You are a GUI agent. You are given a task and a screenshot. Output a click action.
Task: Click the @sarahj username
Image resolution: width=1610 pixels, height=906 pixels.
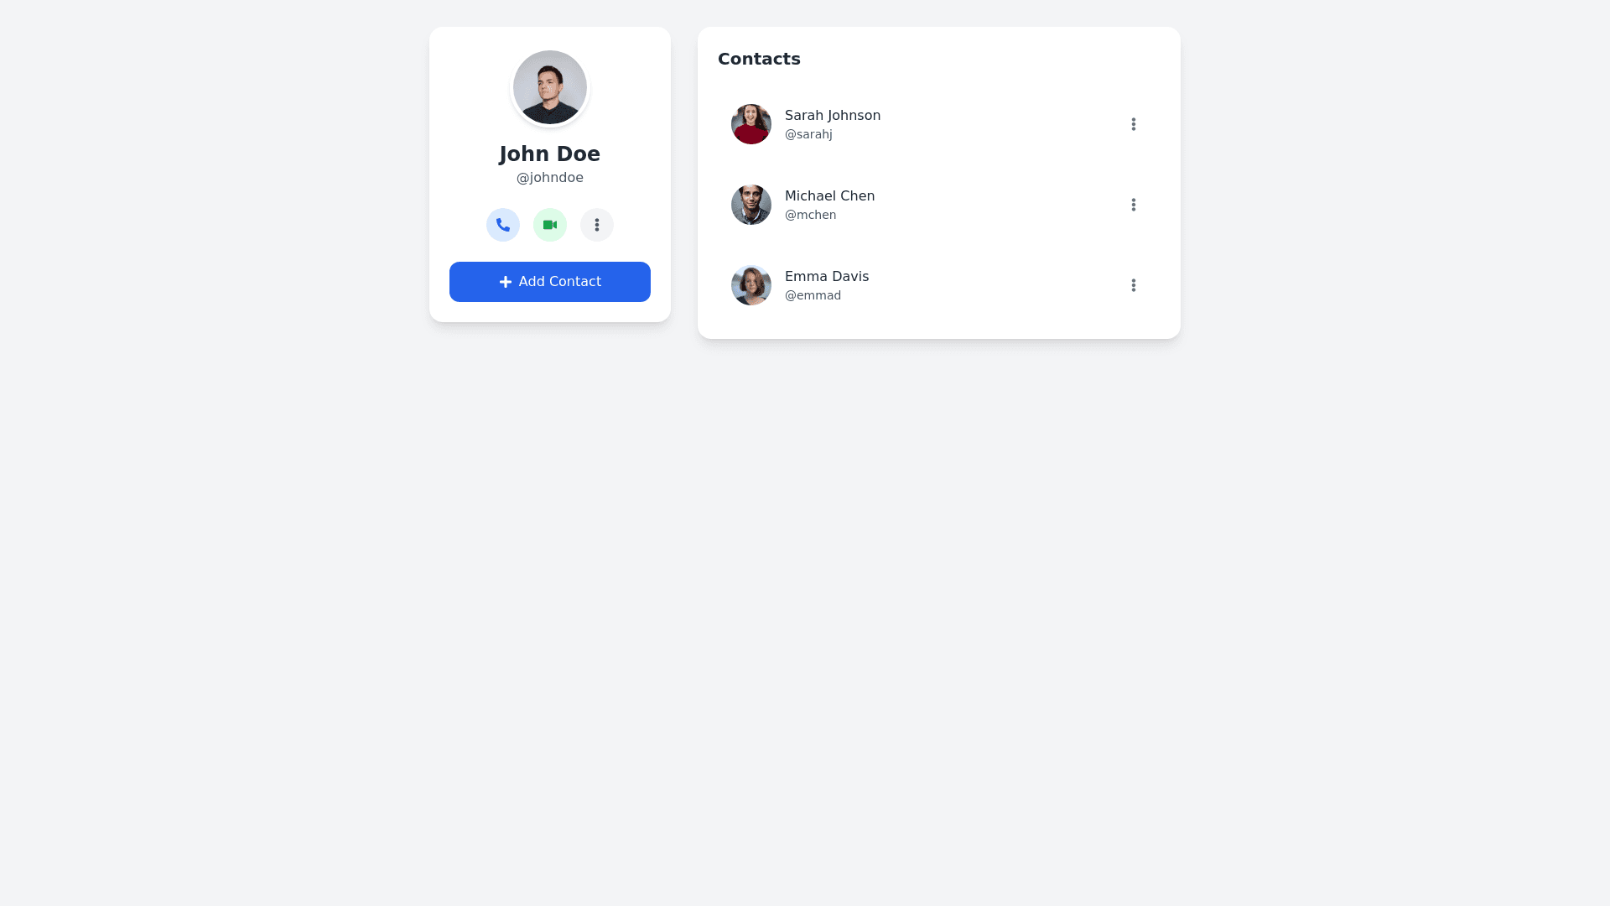click(808, 134)
